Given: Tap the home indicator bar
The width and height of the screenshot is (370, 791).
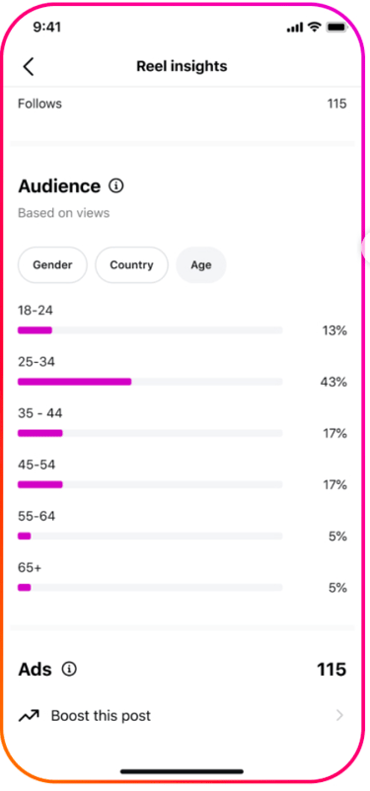Looking at the screenshot, I should tap(183, 771).
